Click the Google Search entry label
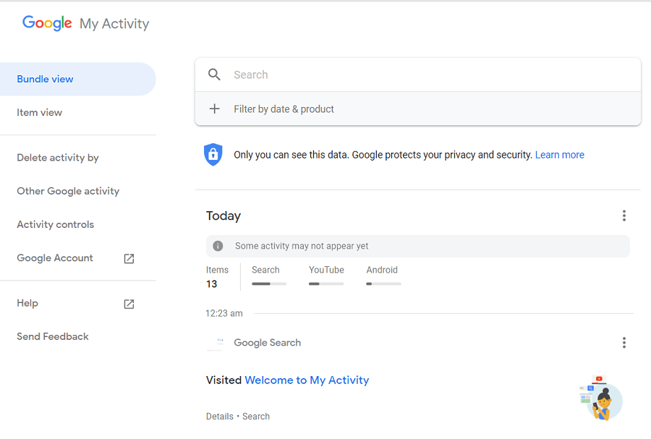The width and height of the screenshot is (651, 439). 268,343
